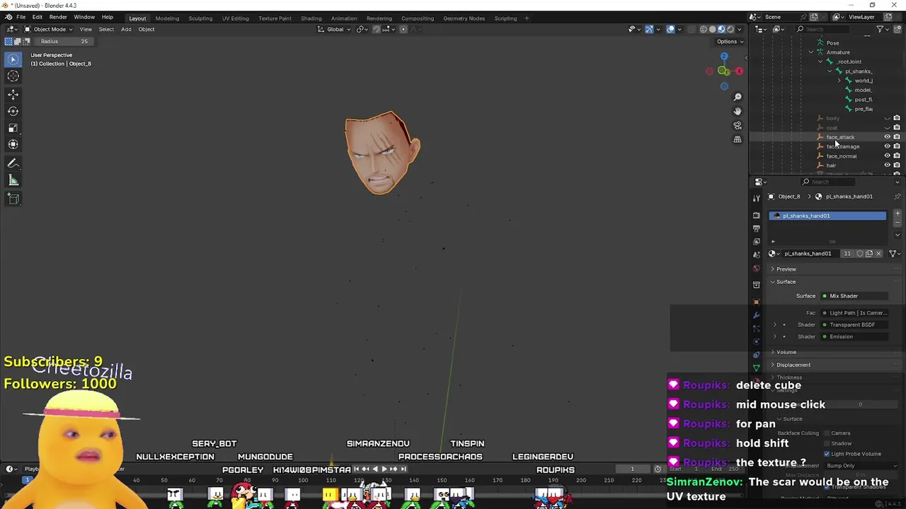Remove material slot with minus button
Viewport: 906px width, 509px height.
point(898,224)
